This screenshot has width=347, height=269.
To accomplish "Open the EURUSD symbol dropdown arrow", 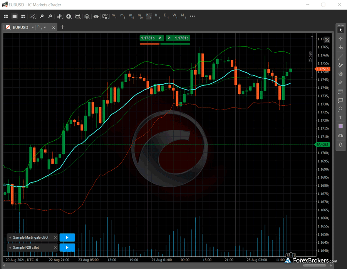I will pos(33,27).
